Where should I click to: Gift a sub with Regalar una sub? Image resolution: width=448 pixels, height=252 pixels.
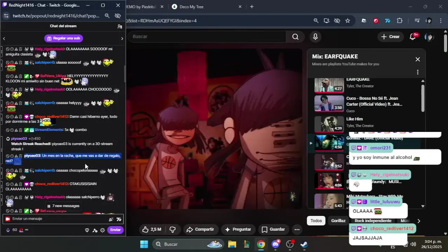click(x=63, y=38)
